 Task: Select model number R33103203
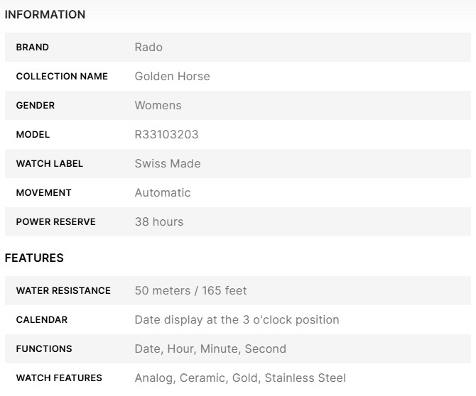tap(166, 135)
